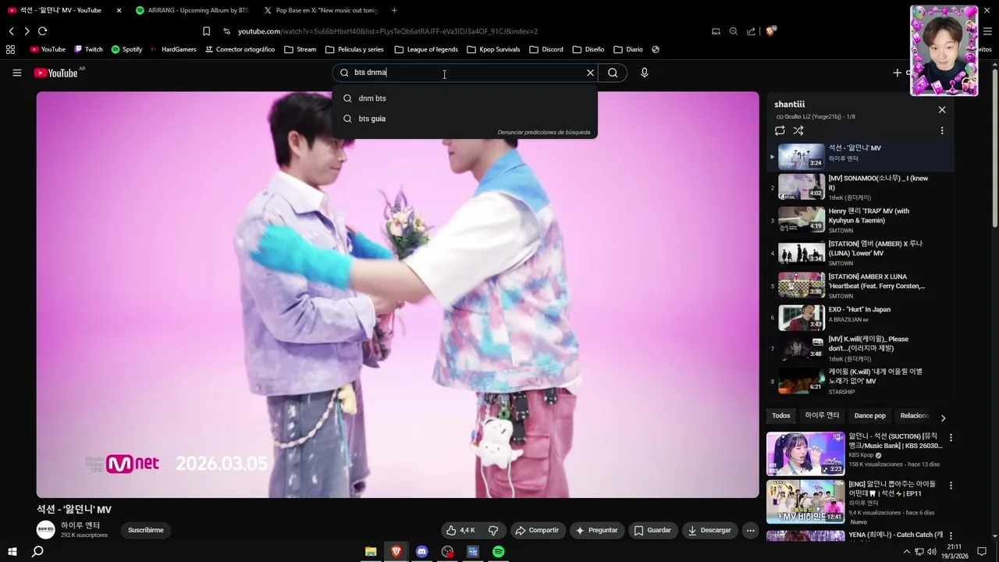The height and width of the screenshot is (562, 999).
Task: Navigate back in the browser
Action: 11,31
